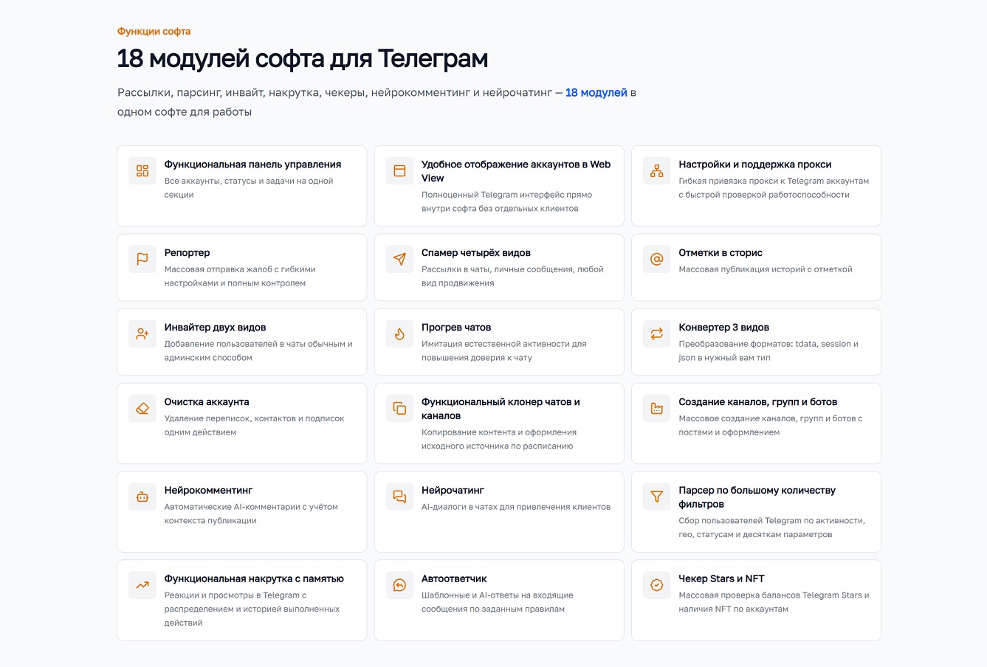Open 'Функциональный клонер чатов и каналов' title
987x667 pixels.
[x=501, y=409]
